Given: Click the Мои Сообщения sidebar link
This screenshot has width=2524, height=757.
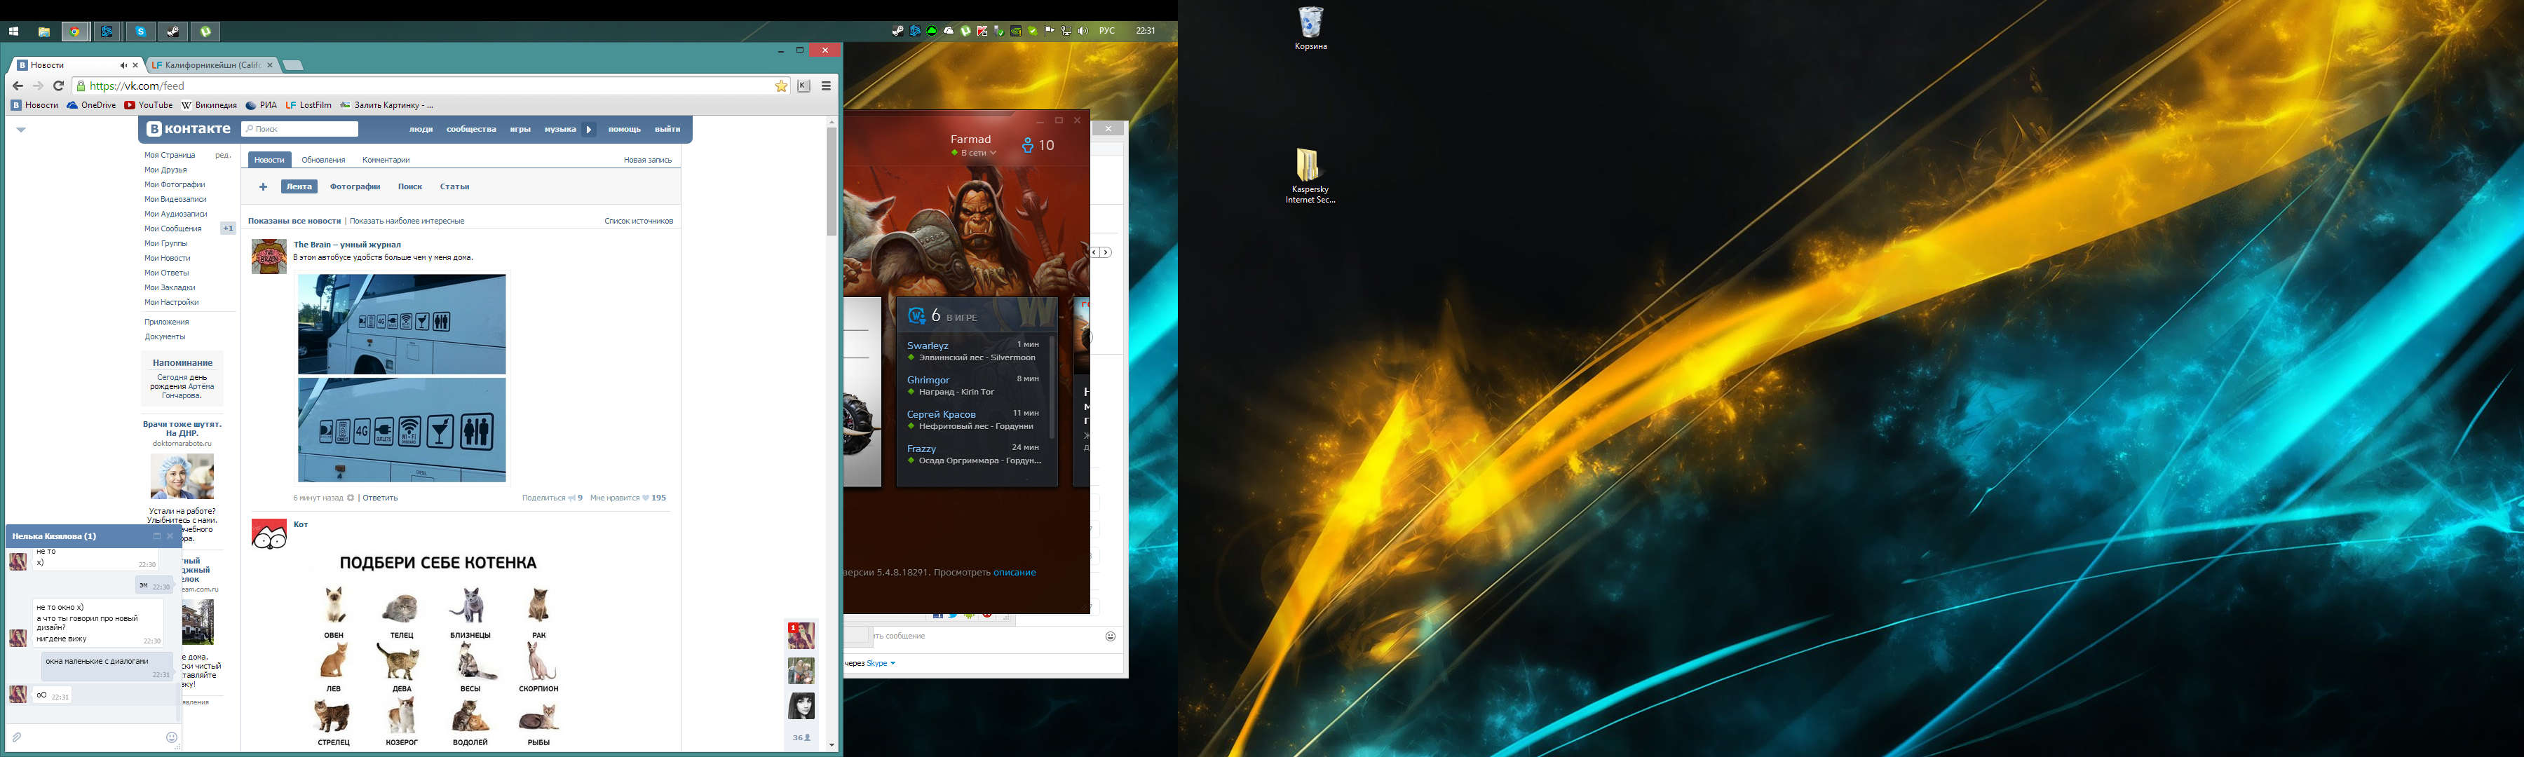Looking at the screenshot, I should tap(173, 229).
